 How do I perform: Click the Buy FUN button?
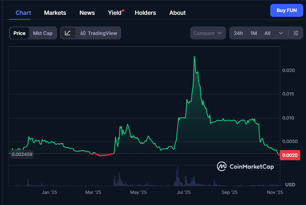(x=286, y=11)
